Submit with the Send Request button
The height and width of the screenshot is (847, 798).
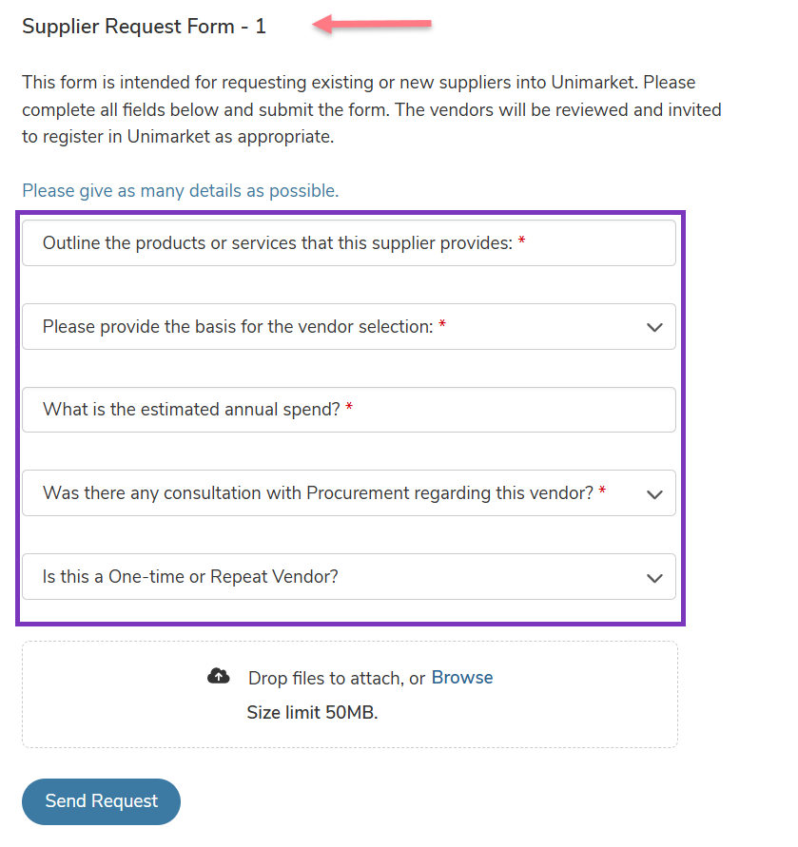coord(101,801)
